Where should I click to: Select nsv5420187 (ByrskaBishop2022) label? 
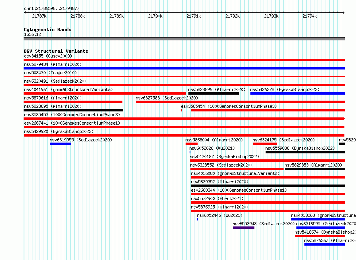click(x=224, y=157)
